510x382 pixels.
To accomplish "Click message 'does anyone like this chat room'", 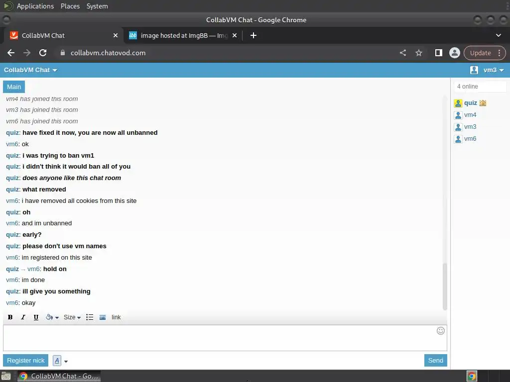I will (72, 178).
